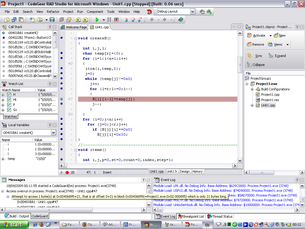
Task: Click the red Program Reset stop icon
Action: (x=116, y=20)
